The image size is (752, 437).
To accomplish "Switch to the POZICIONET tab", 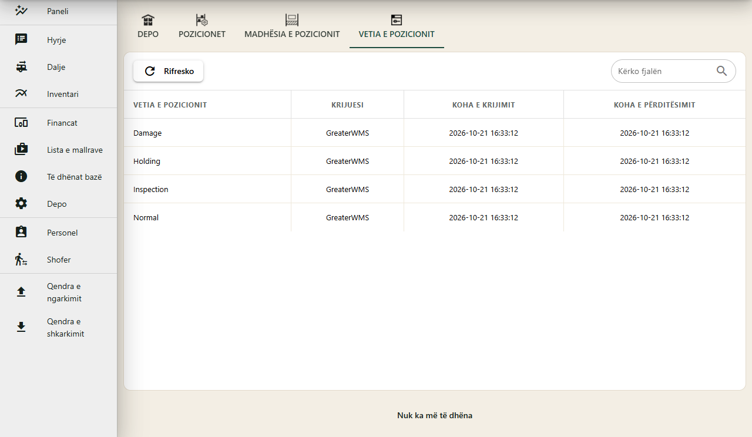I will tap(202, 28).
